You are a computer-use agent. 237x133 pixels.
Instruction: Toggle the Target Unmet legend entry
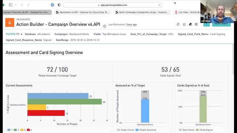(x=126, y=130)
